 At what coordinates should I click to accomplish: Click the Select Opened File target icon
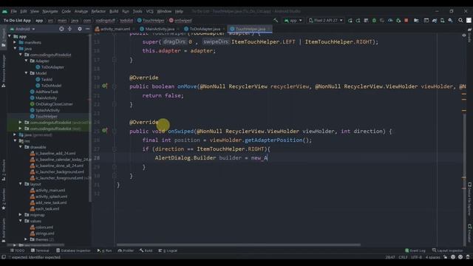pos(61,29)
